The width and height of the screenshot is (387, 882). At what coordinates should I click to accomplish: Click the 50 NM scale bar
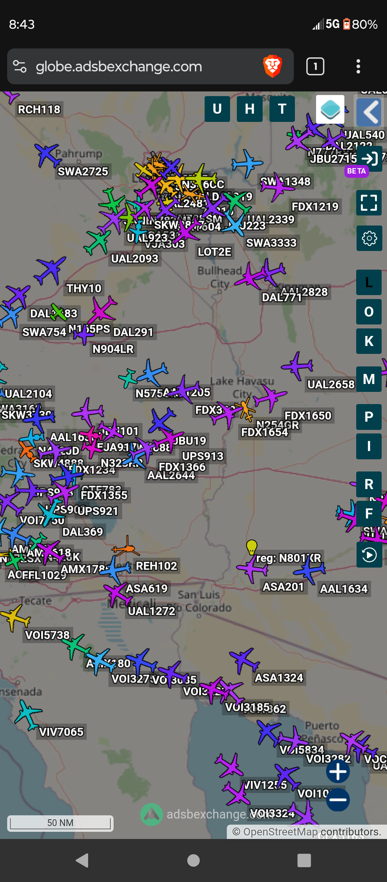pyautogui.click(x=60, y=823)
